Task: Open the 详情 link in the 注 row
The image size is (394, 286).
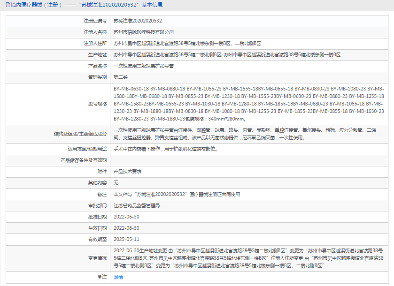Action: (118, 277)
